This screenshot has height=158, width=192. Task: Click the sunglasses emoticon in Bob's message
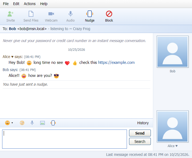(x=56, y=76)
